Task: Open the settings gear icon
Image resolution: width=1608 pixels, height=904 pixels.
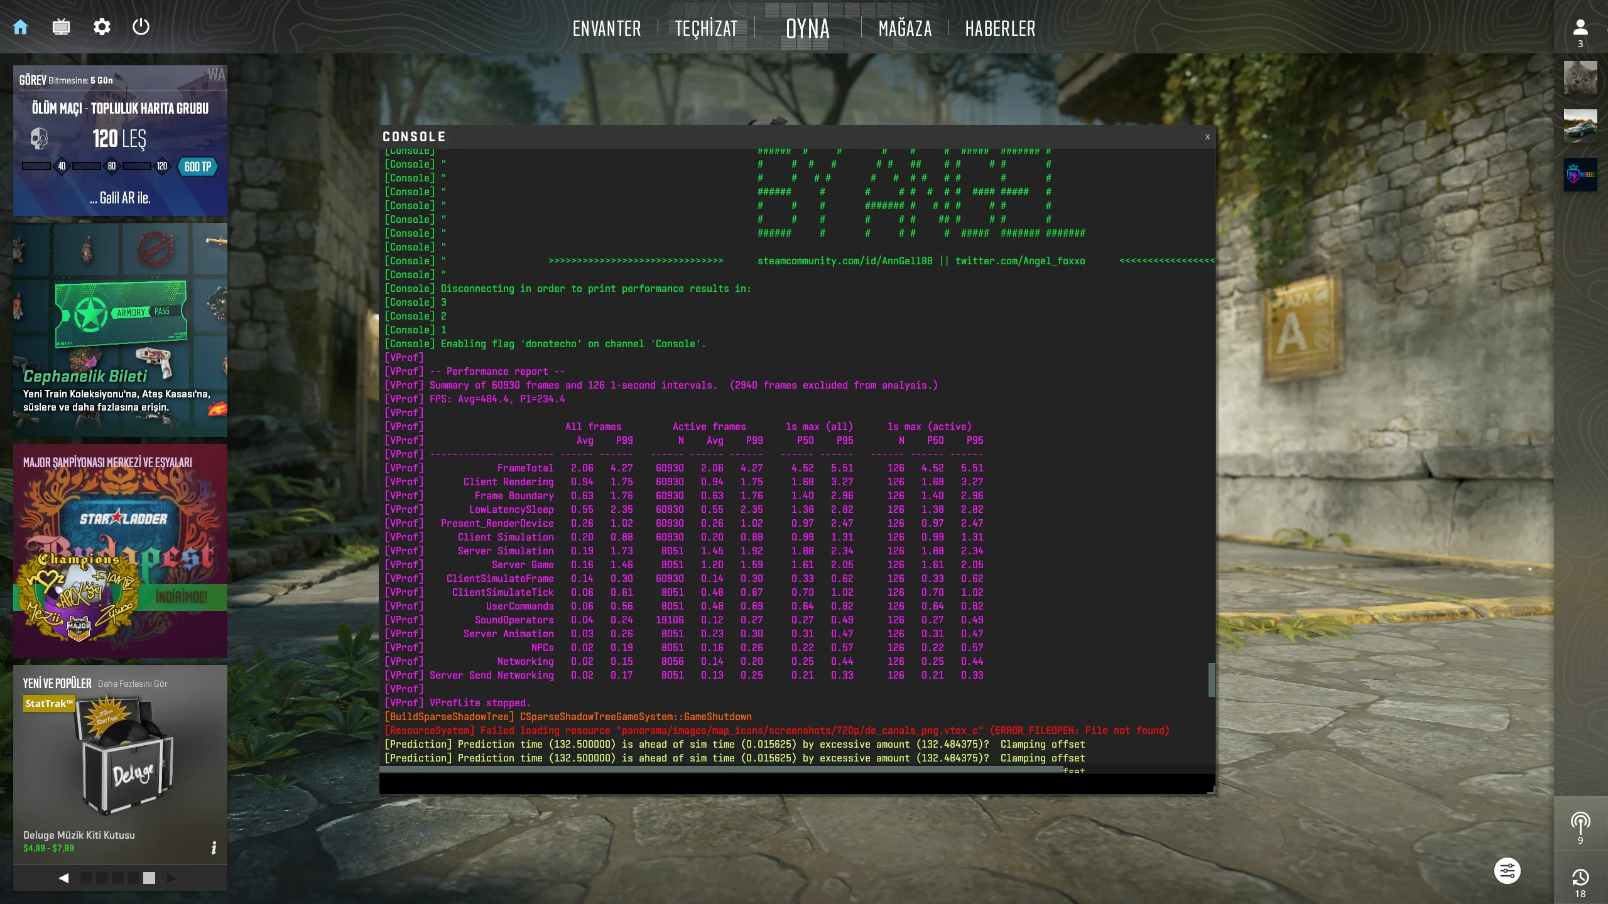Action: pyautogui.click(x=101, y=27)
